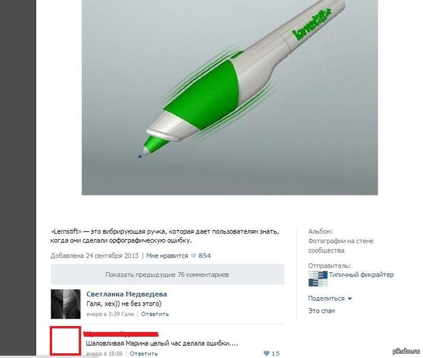Click timestamp вчера в 3:39 on comment
This screenshot has height=358, width=423.
pos(110,314)
